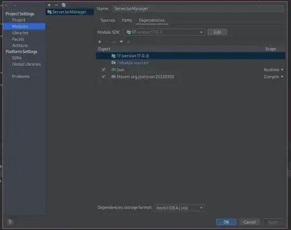Copy the selected module icon
This screenshot has height=230, width=291.
(x=64, y=5)
